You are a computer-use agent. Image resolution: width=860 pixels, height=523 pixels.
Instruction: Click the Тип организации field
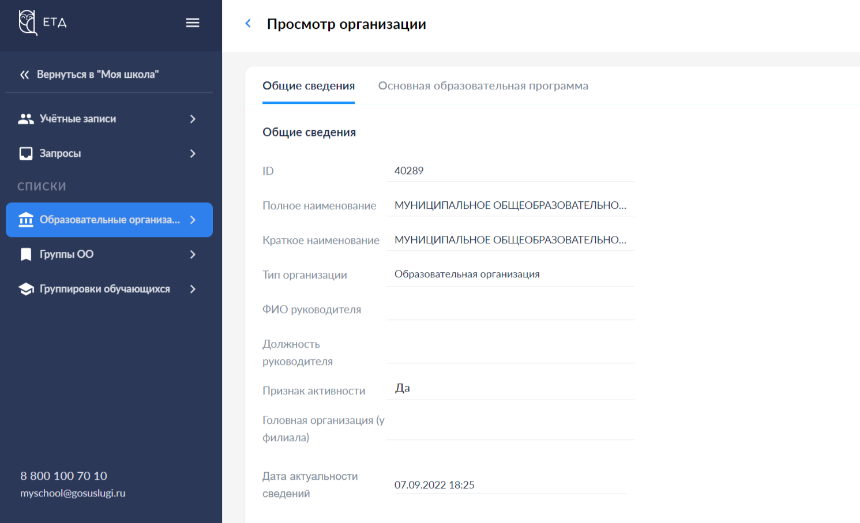510,274
